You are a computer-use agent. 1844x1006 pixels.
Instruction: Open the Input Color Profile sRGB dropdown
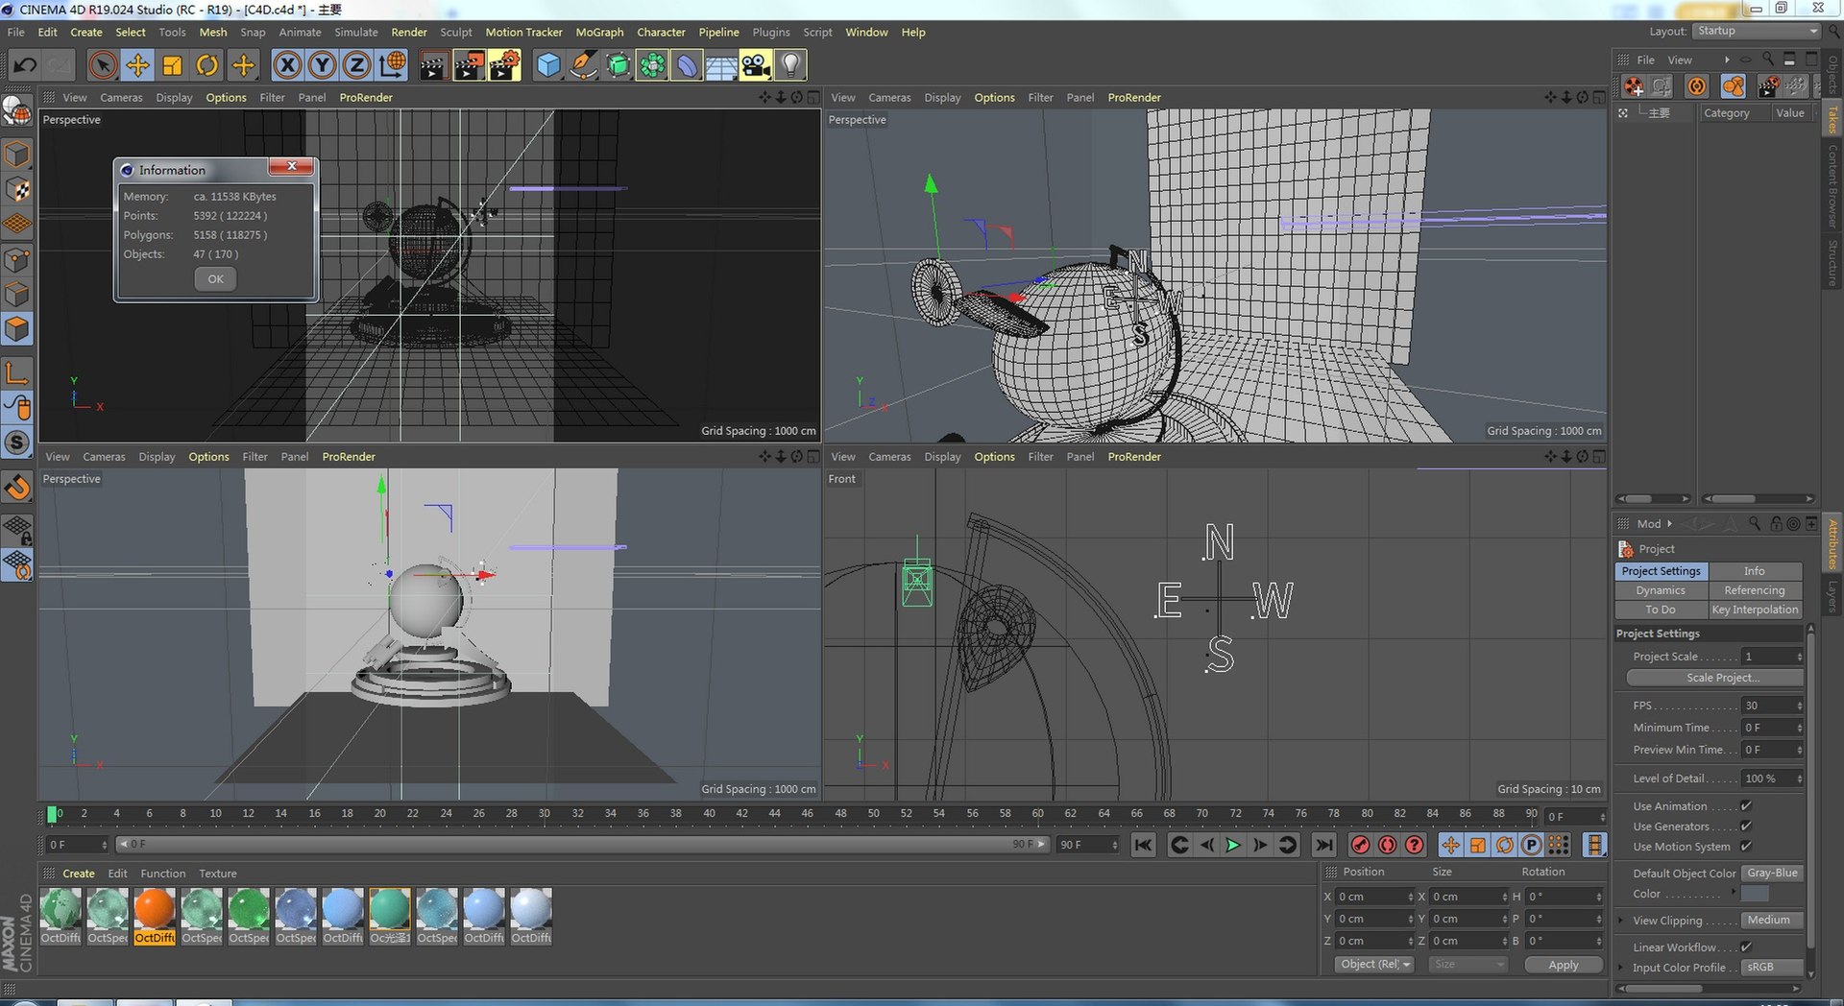[x=1772, y=968]
